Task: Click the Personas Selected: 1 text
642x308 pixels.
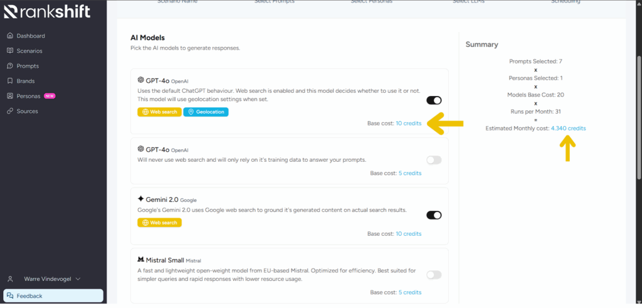Action: (x=535, y=78)
